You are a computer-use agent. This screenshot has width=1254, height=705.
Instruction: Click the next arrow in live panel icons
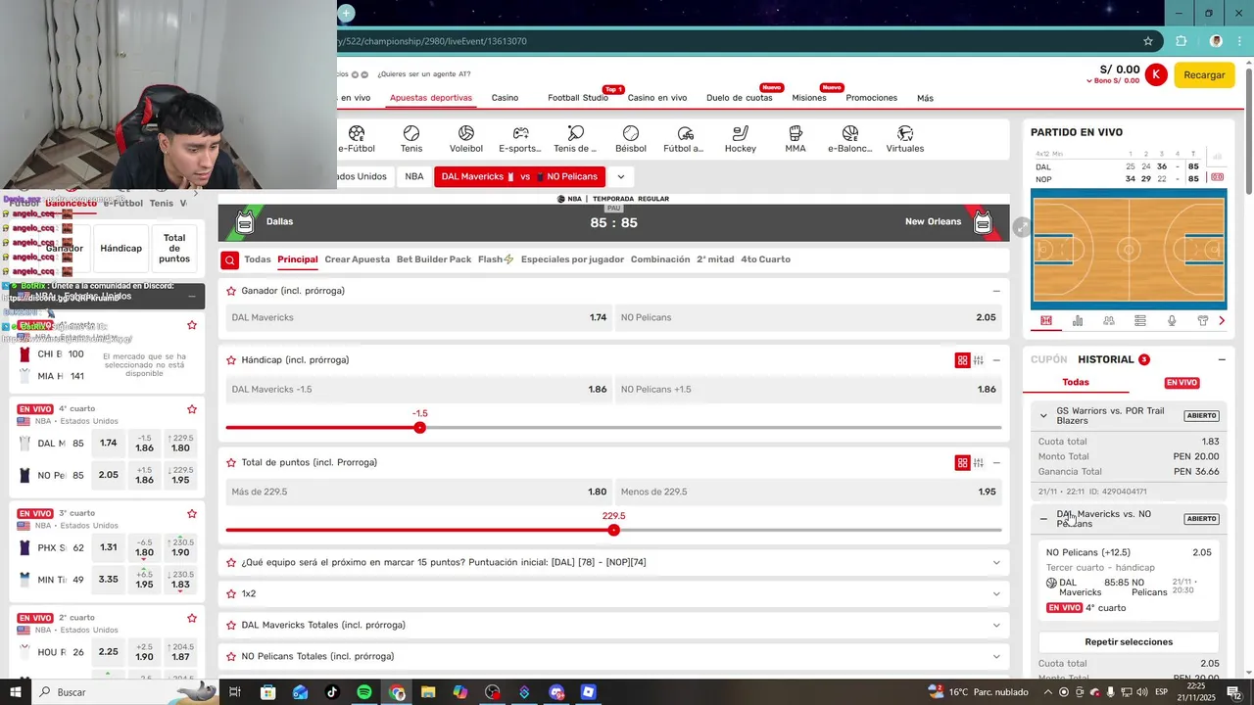[x=1222, y=321]
